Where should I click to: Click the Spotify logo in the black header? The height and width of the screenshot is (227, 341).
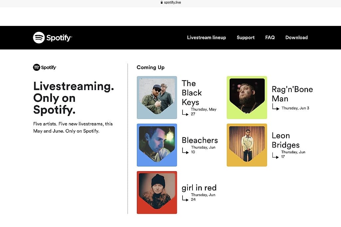click(x=52, y=38)
